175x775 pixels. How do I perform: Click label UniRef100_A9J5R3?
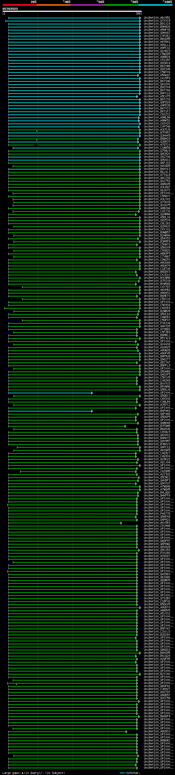157,523
